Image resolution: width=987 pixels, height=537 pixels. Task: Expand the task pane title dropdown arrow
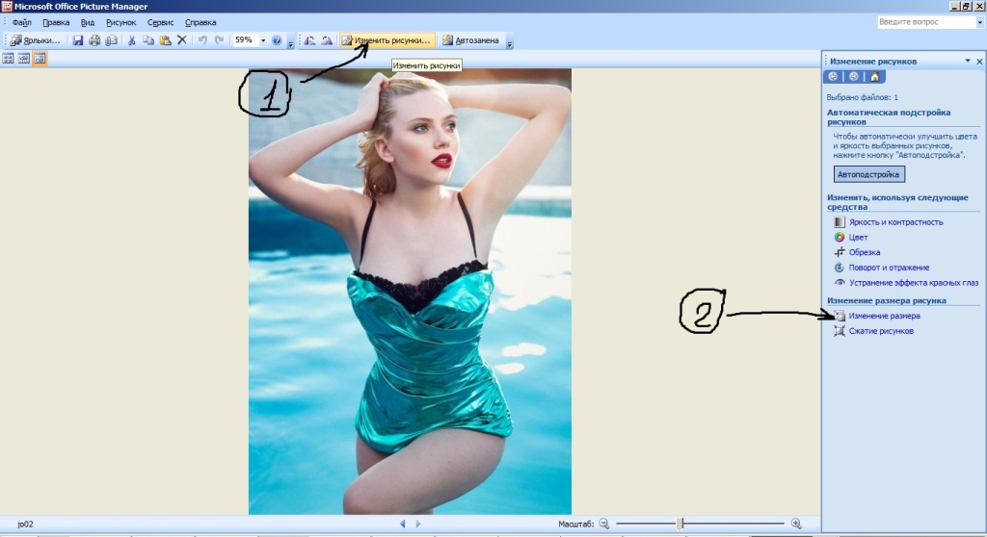click(967, 61)
